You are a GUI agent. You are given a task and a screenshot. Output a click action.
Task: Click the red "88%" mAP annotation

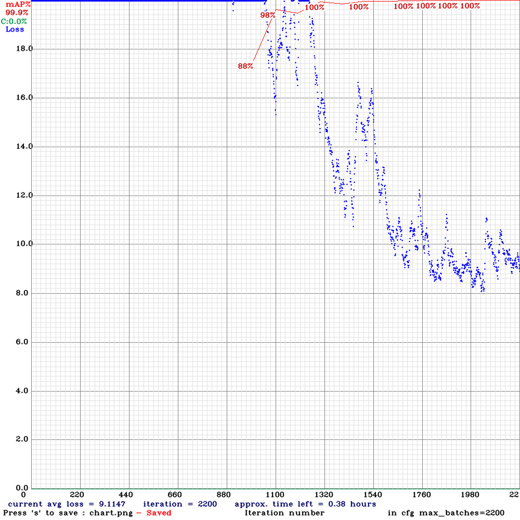[245, 67]
